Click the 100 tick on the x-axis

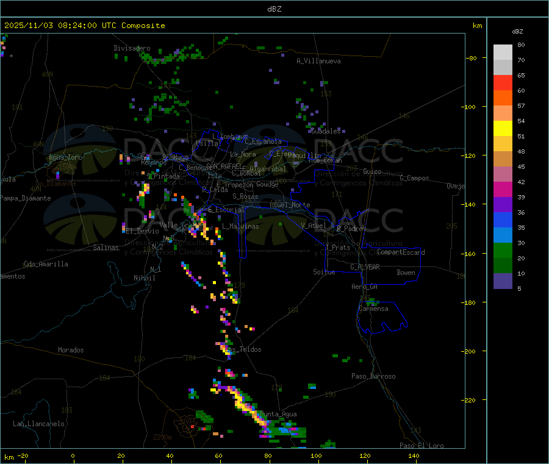coord(316,455)
